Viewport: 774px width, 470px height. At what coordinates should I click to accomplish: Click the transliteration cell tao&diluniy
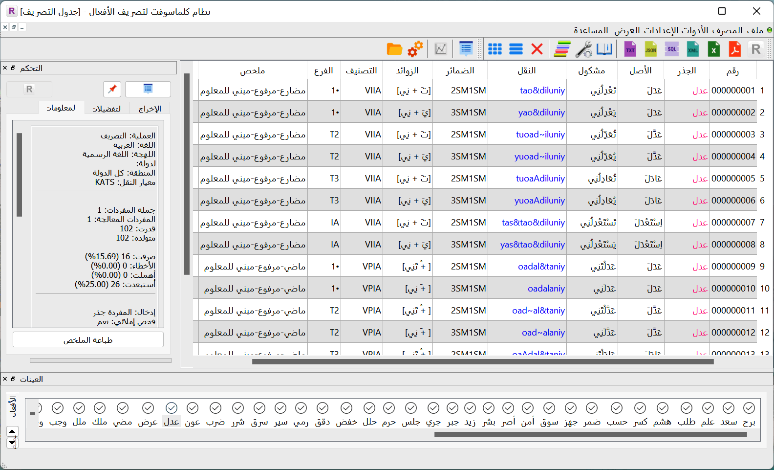click(542, 90)
